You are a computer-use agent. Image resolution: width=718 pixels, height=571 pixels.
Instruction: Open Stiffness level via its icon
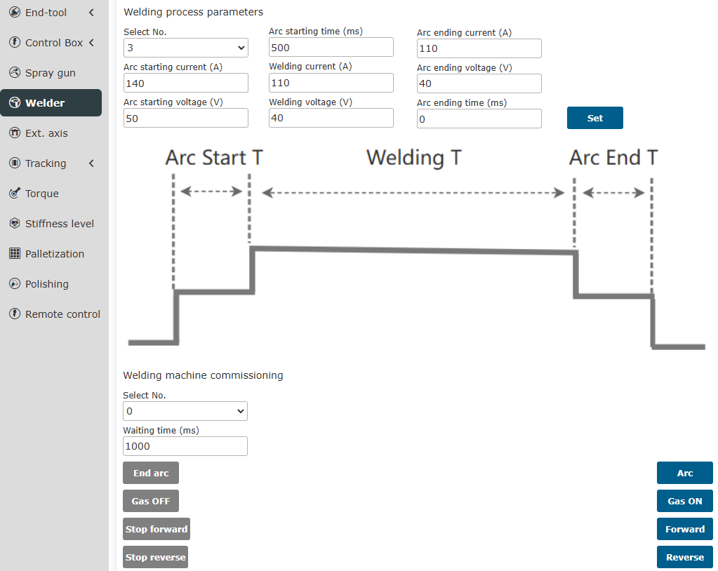14,224
